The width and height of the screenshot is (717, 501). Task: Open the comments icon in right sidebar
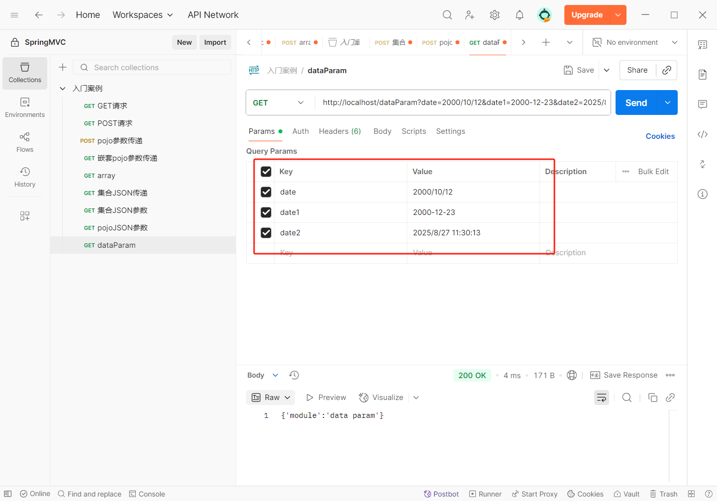pyautogui.click(x=703, y=104)
